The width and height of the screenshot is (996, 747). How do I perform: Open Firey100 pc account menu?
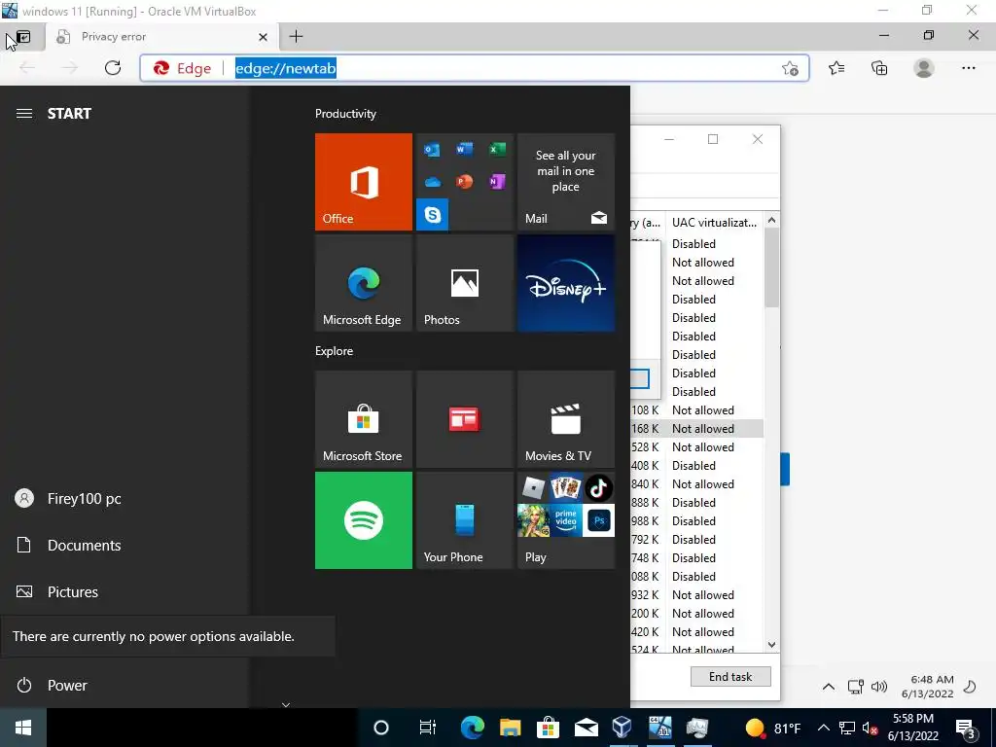pyautogui.click(x=124, y=499)
